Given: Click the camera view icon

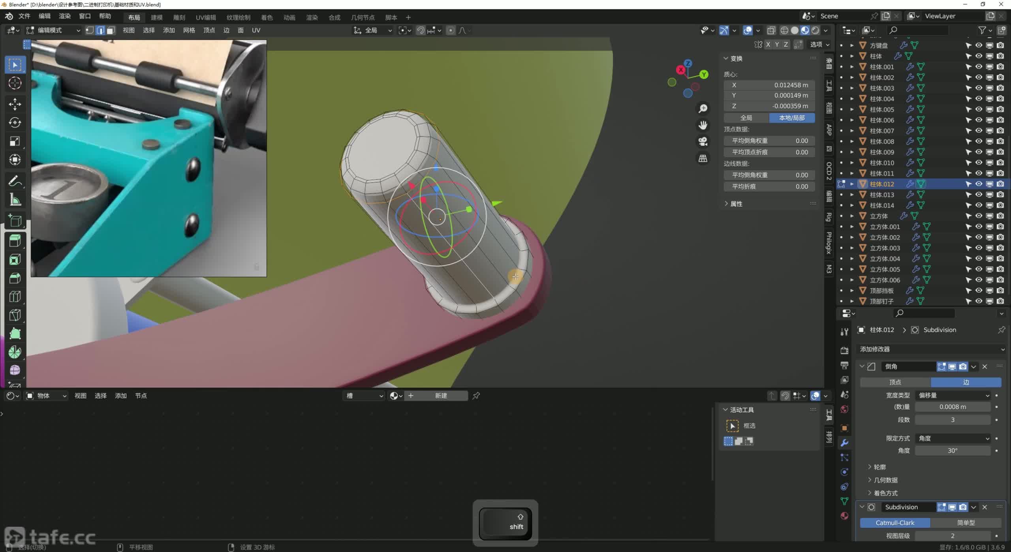Looking at the screenshot, I should click(703, 141).
